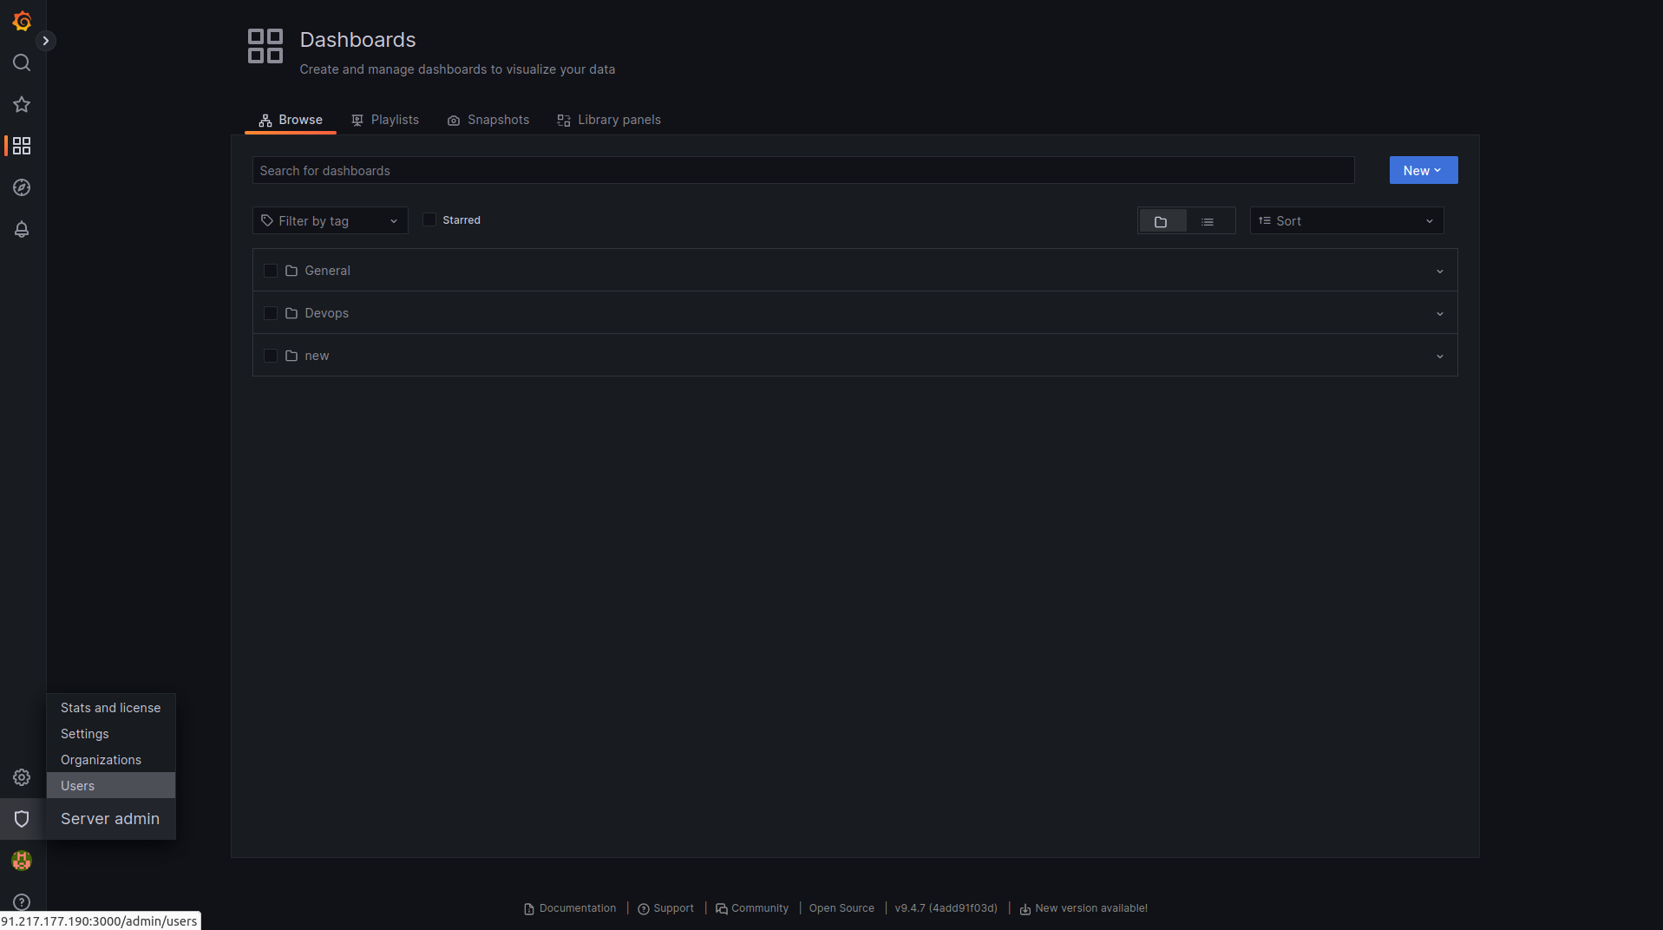1663x930 pixels.
Task: Switch to the Library panels tab
Action: (609, 120)
